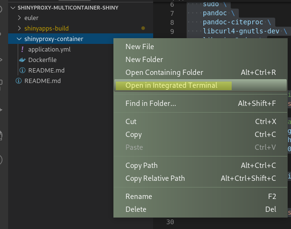291x229 pixels.
Task: Click Delete in the context menu
Action: coord(136,209)
